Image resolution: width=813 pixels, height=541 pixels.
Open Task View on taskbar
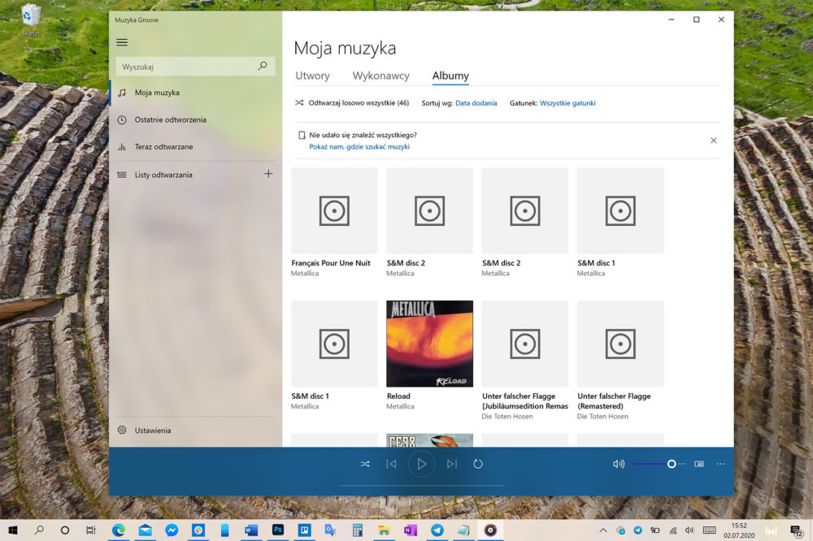(91, 530)
